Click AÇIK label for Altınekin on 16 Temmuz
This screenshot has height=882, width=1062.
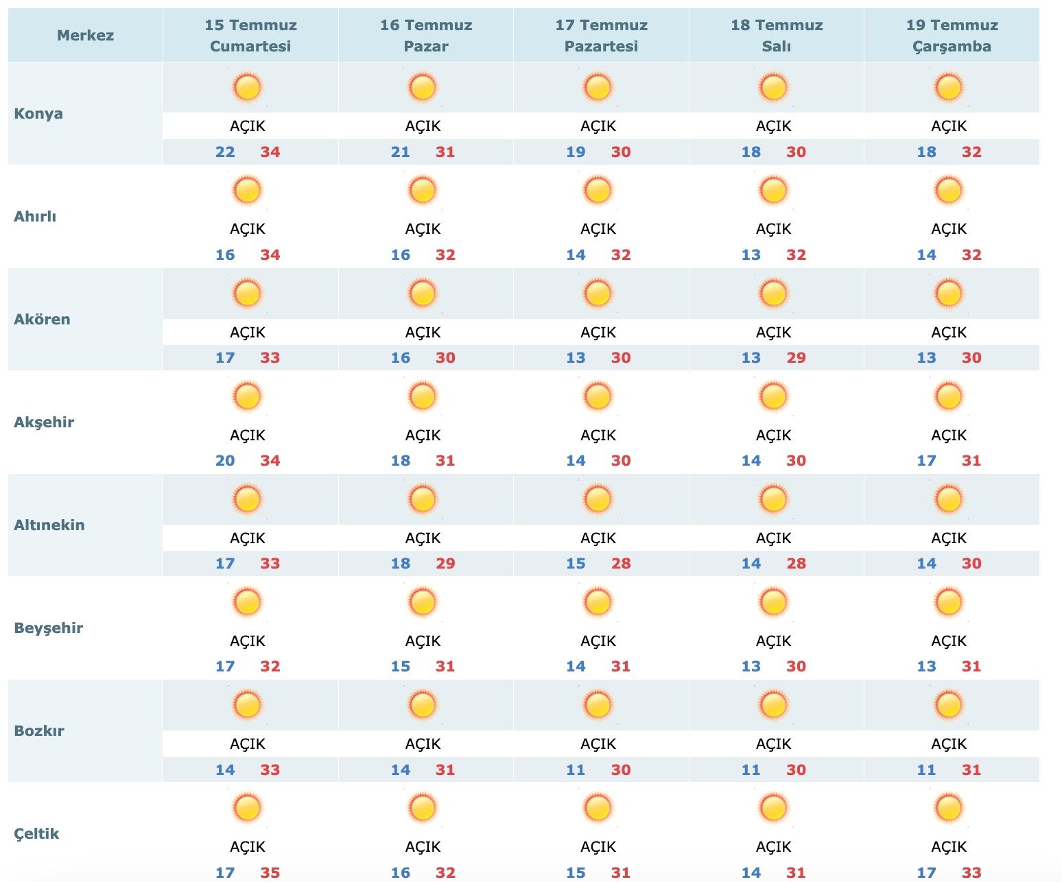[x=423, y=538]
